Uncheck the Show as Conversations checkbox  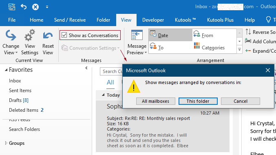coord(64,35)
